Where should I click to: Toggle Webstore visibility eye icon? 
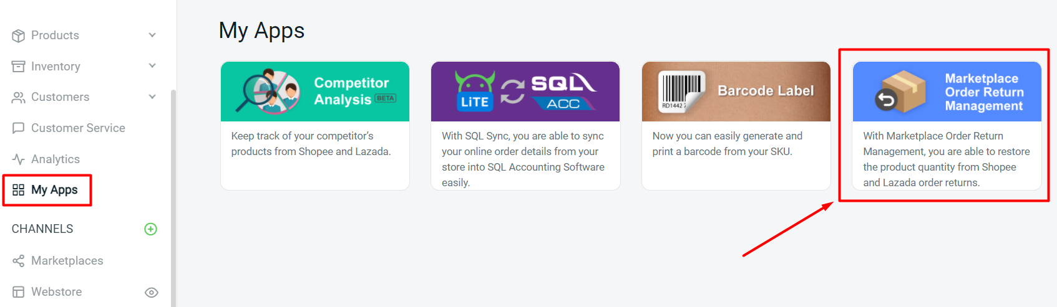point(151,292)
